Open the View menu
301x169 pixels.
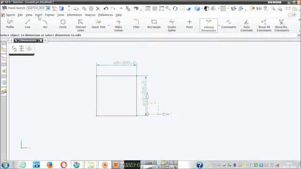click(29, 15)
